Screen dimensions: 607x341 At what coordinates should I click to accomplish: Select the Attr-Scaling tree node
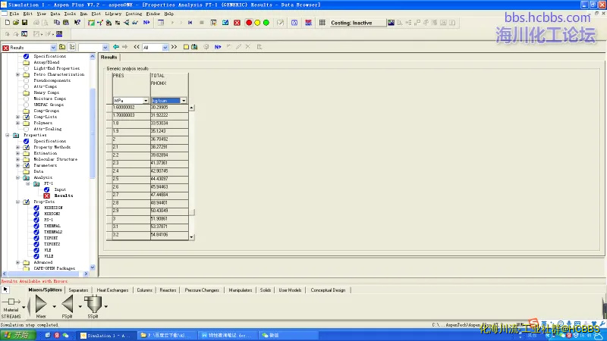47,129
